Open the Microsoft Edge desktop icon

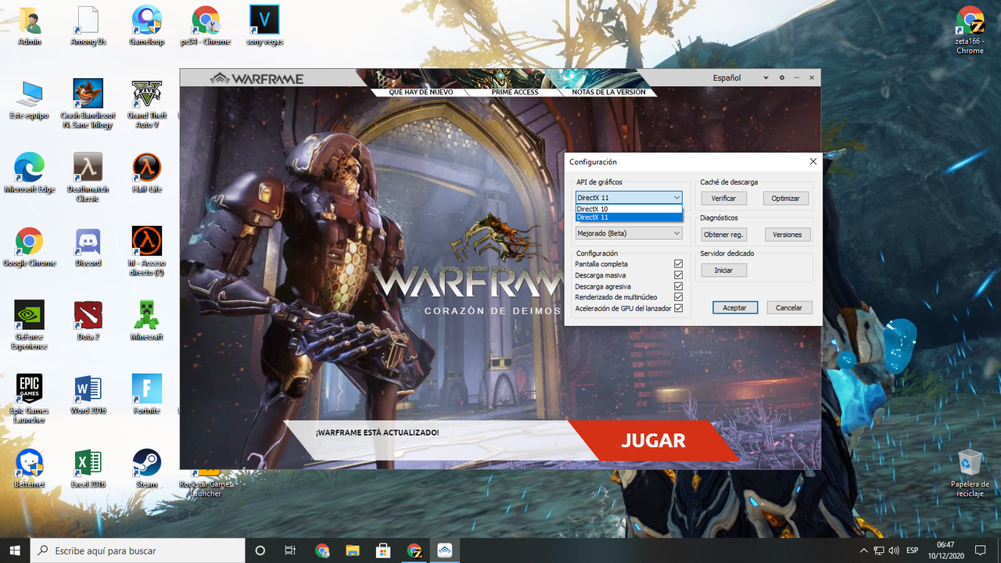click(x=30, y=174)
